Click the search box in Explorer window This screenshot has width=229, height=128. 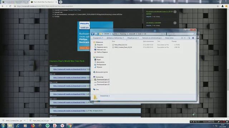(181, 34)
